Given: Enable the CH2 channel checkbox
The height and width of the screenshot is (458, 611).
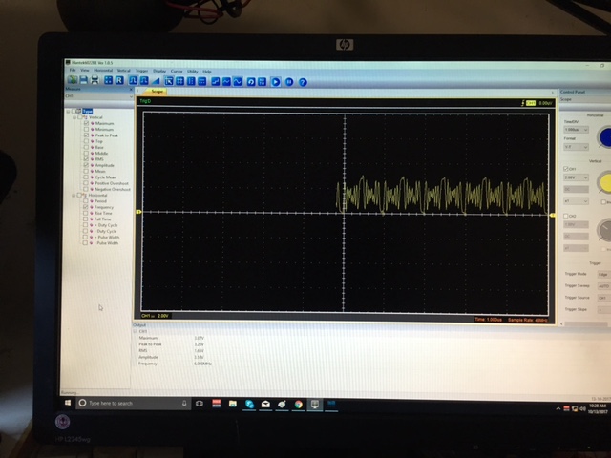Looking at the screenshot, I should pyautogui.click(x=566, y=216).
